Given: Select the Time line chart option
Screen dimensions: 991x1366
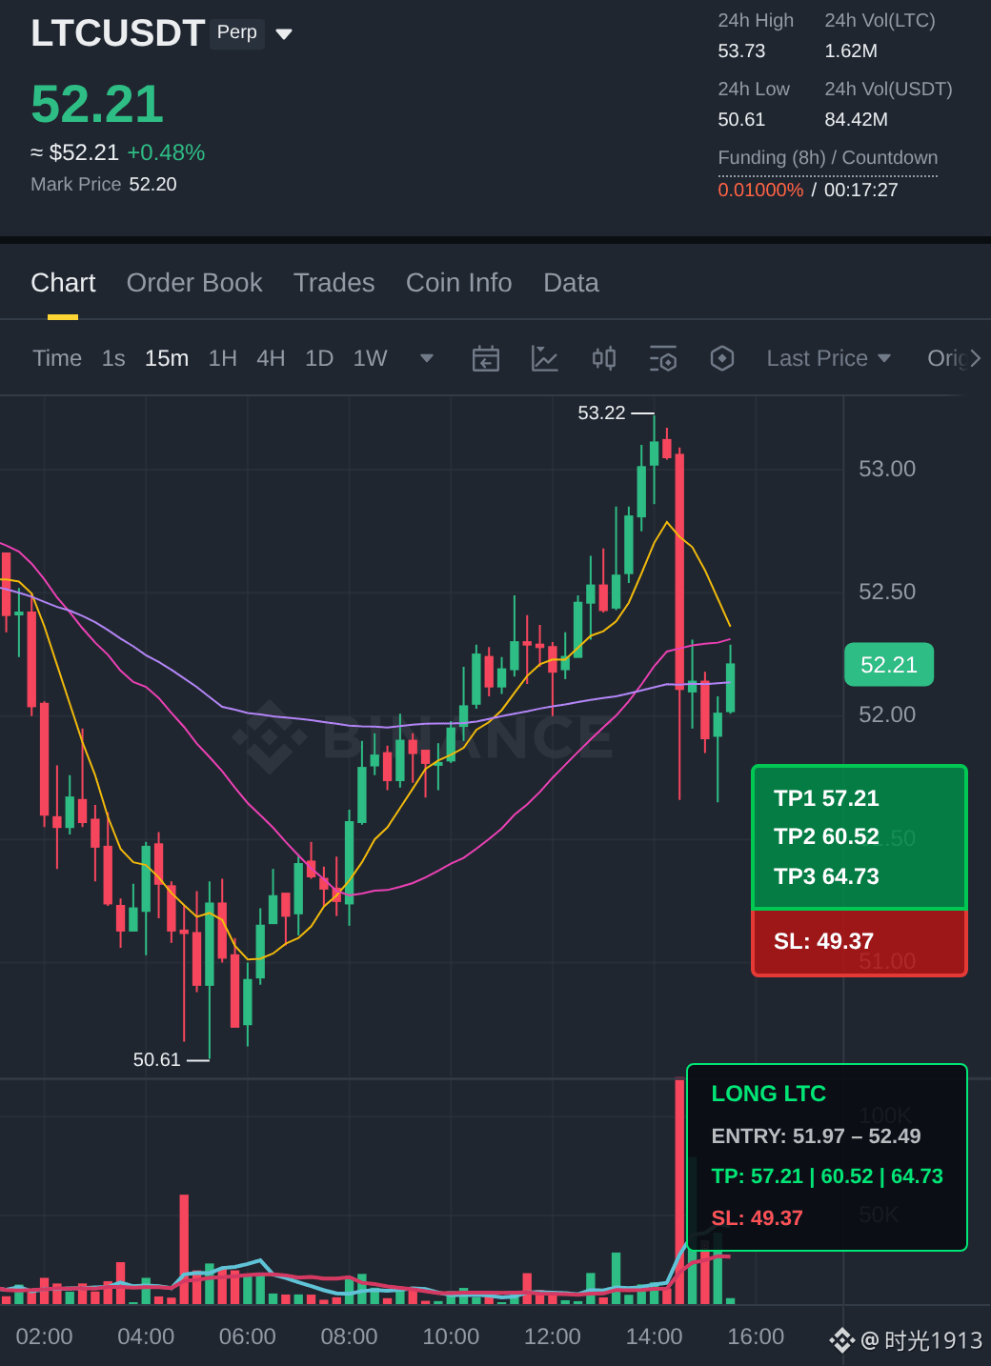Looking at the screenshot, I should 57,358.
